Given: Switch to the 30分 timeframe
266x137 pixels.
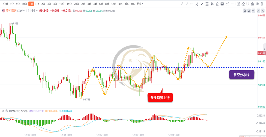Looking at the screenshot, I should 24,4.
